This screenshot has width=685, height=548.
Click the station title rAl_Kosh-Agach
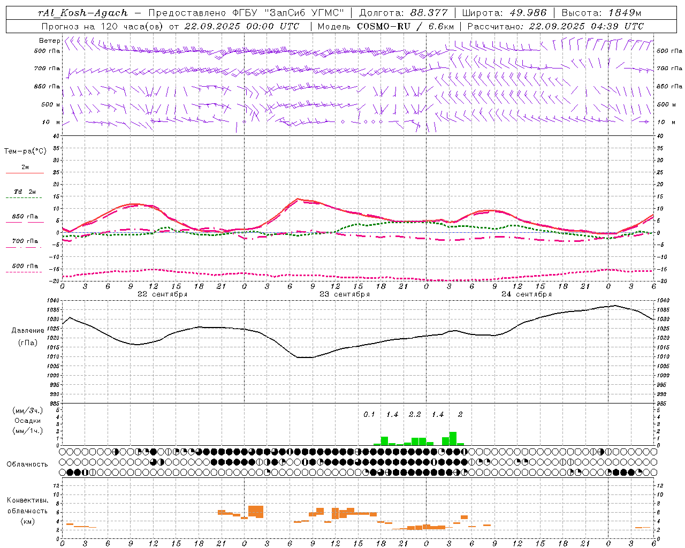(x=83, y=13)
